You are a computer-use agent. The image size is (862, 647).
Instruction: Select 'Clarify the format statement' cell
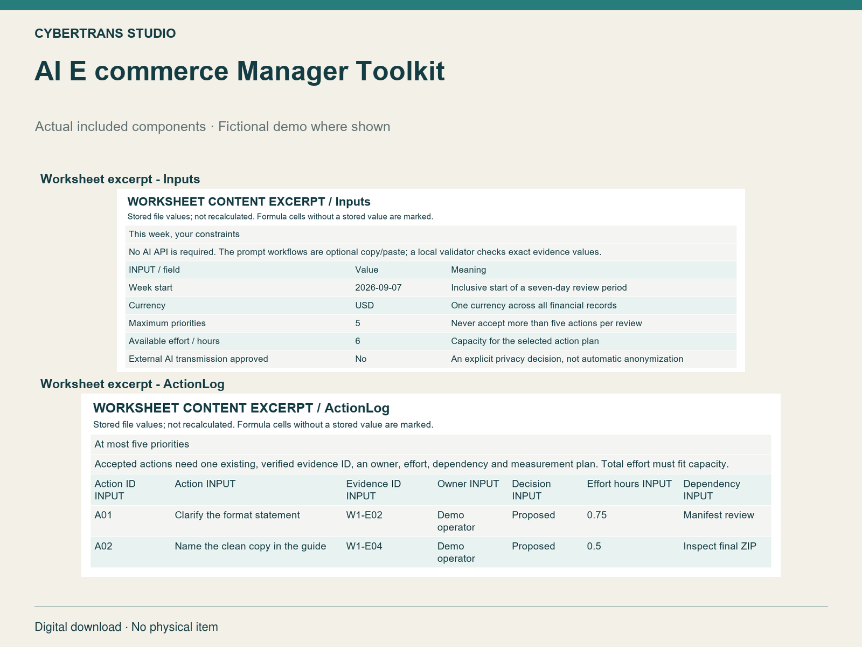pos(237,515)
